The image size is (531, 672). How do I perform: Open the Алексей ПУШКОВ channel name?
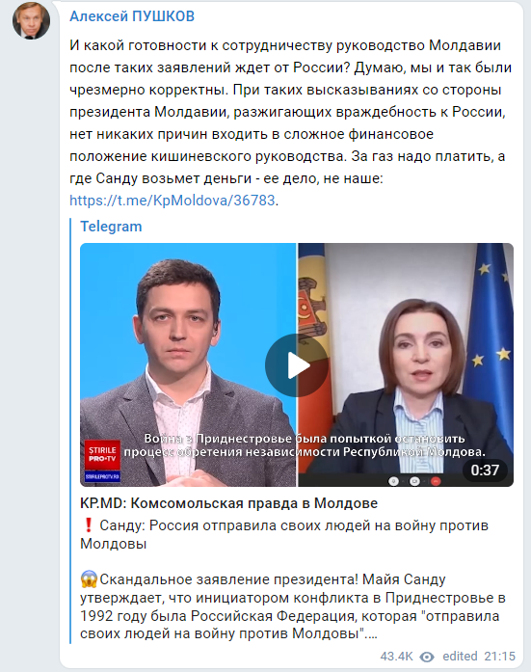coord(132,16)
